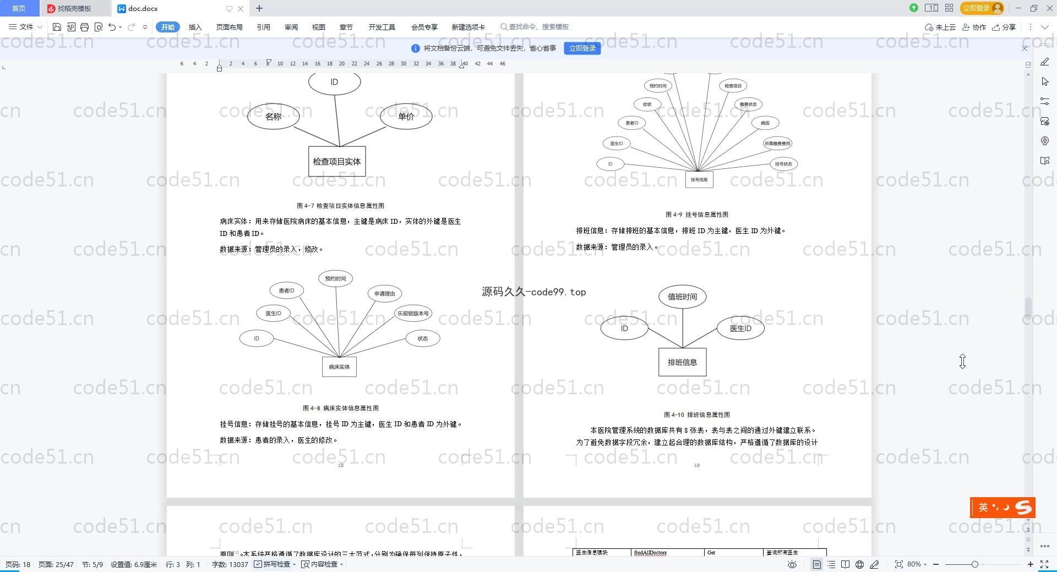Switch to page view layout
The width and height of the screenshot is (1057, 572).
pos(816,564)
